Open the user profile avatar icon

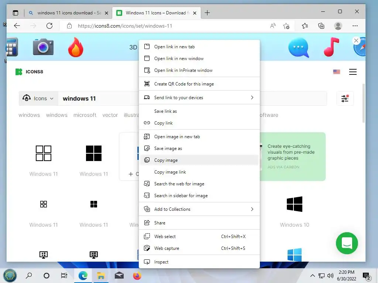338,26
